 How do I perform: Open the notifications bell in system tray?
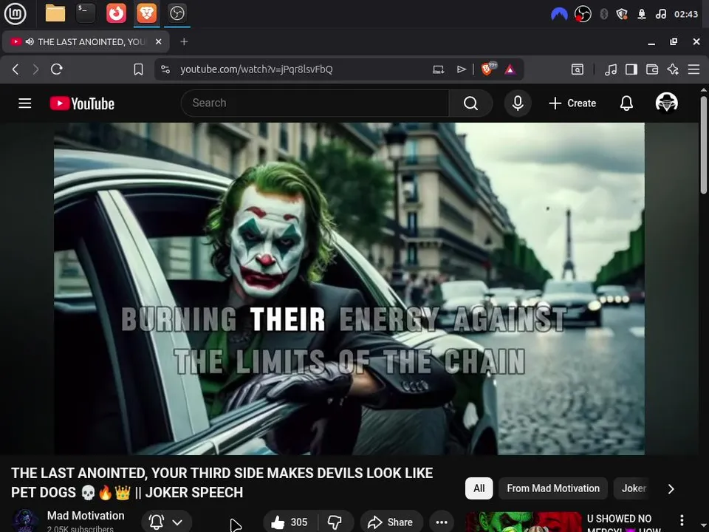(642, 14)
